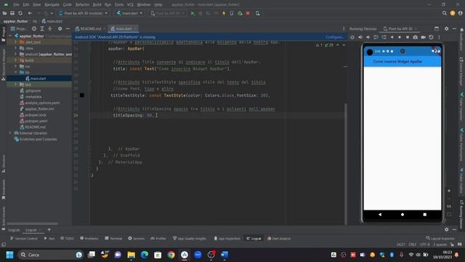
Task: Expand the build folder in tree
Action: coord(15,60)
